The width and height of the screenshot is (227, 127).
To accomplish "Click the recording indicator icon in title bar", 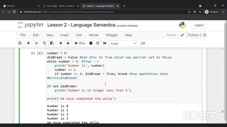I will [x=200, y=6].
